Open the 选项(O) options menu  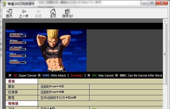tap(67, 13)
